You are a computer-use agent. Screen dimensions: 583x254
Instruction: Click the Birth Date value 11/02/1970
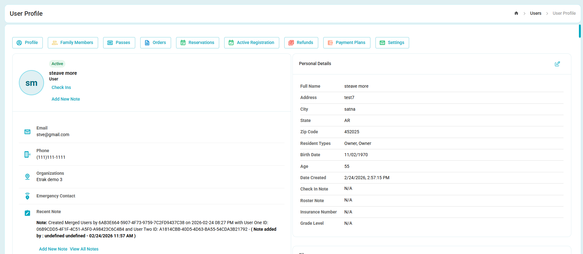(356, 155)
